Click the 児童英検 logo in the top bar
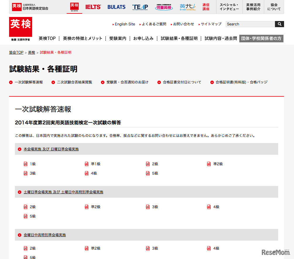The image size is (294, 259). point(164,7)
